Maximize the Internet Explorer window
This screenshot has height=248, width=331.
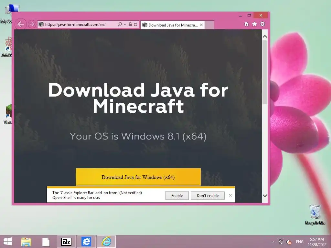click(x=249, y=15)
